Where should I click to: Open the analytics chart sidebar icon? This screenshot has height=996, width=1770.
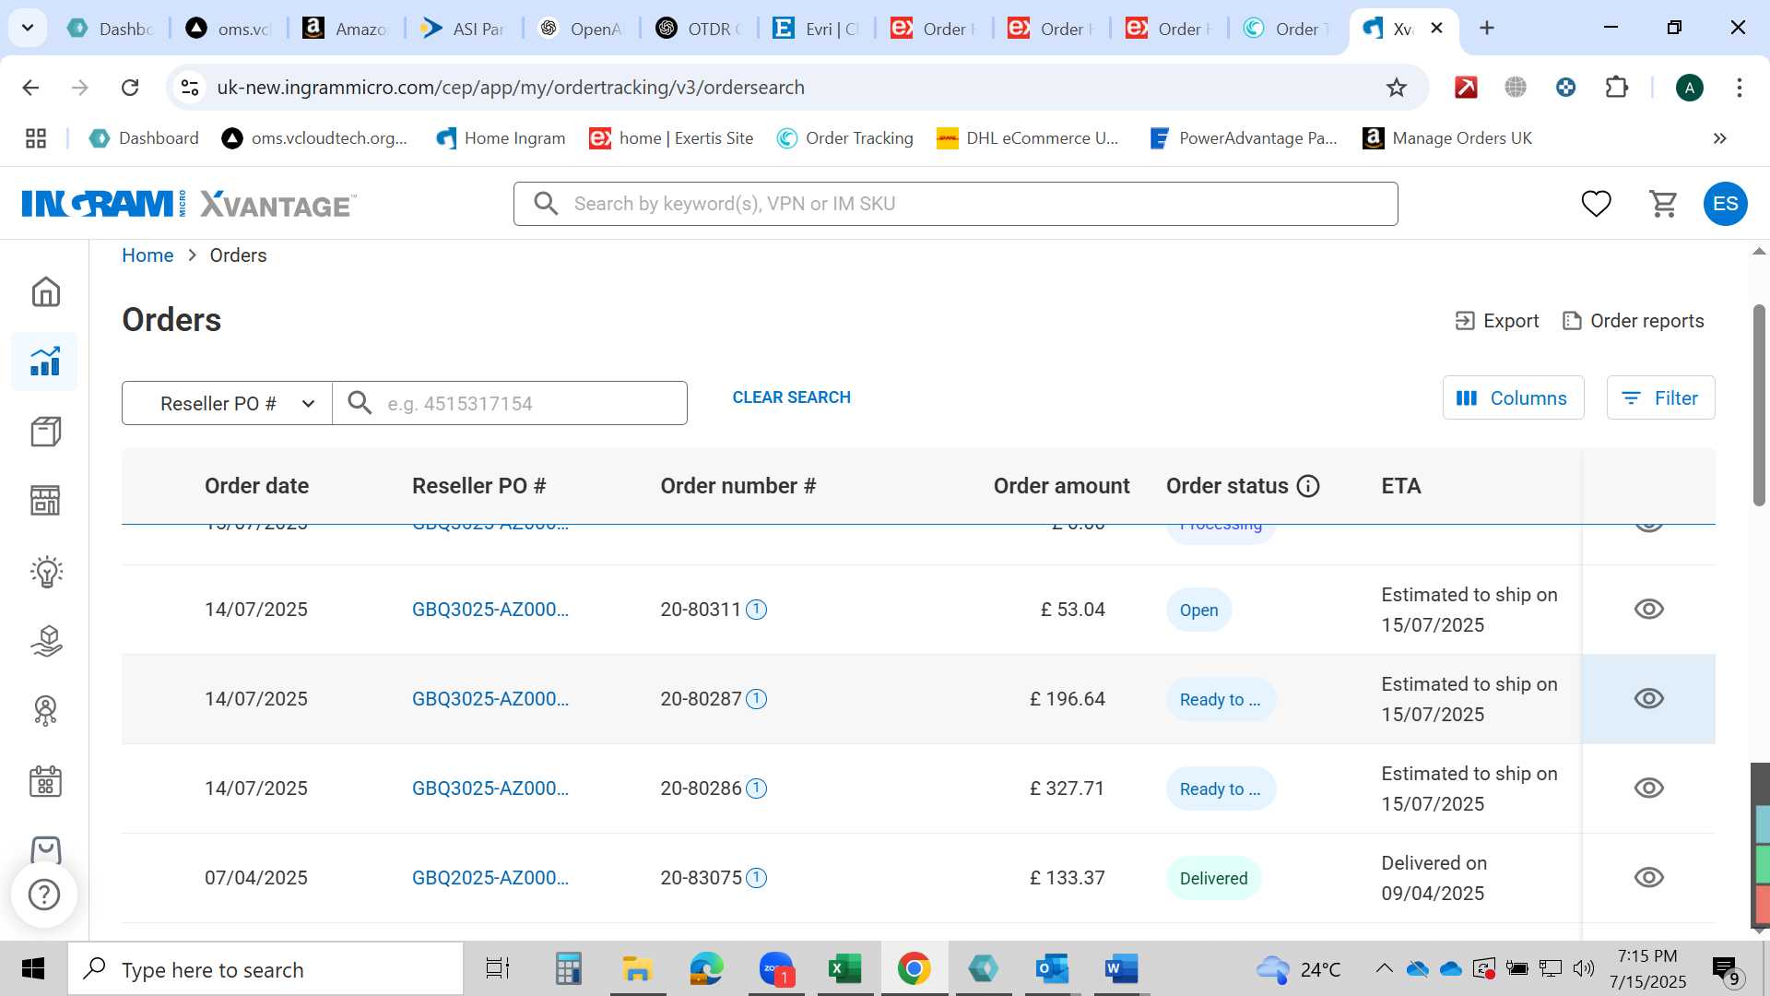click(45, 362)
